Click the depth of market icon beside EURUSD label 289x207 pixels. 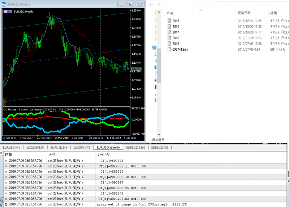pyautogui.click(x=10, y=12)
